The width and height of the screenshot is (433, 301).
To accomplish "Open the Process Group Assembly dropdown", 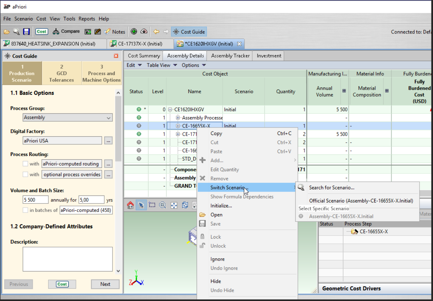I will (68, 118).
